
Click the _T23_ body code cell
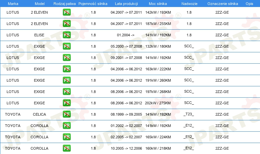pyautogui.click(x=189, y=114)
